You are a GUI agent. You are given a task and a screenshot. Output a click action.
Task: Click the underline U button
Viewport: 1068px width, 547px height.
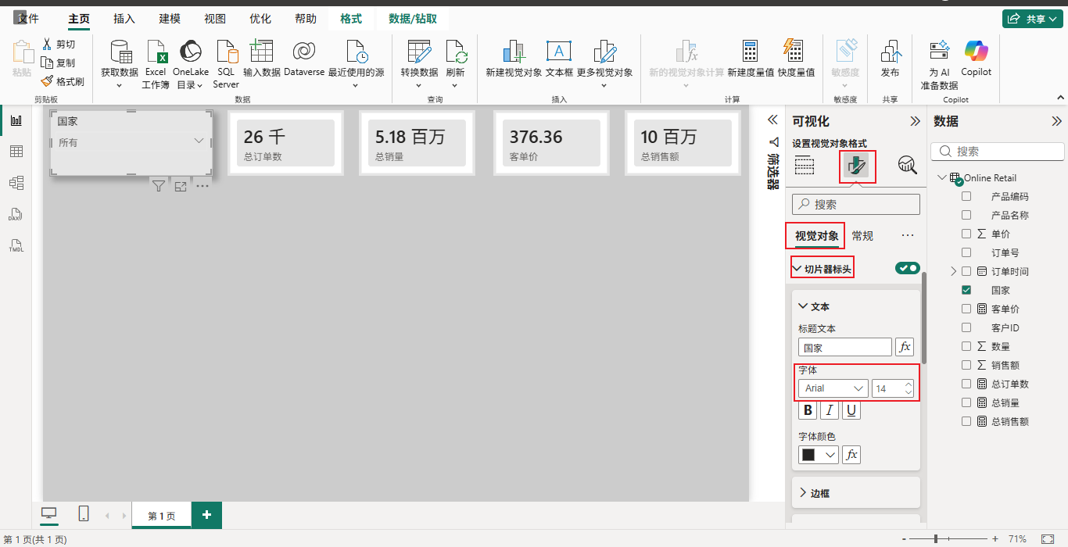851,410
